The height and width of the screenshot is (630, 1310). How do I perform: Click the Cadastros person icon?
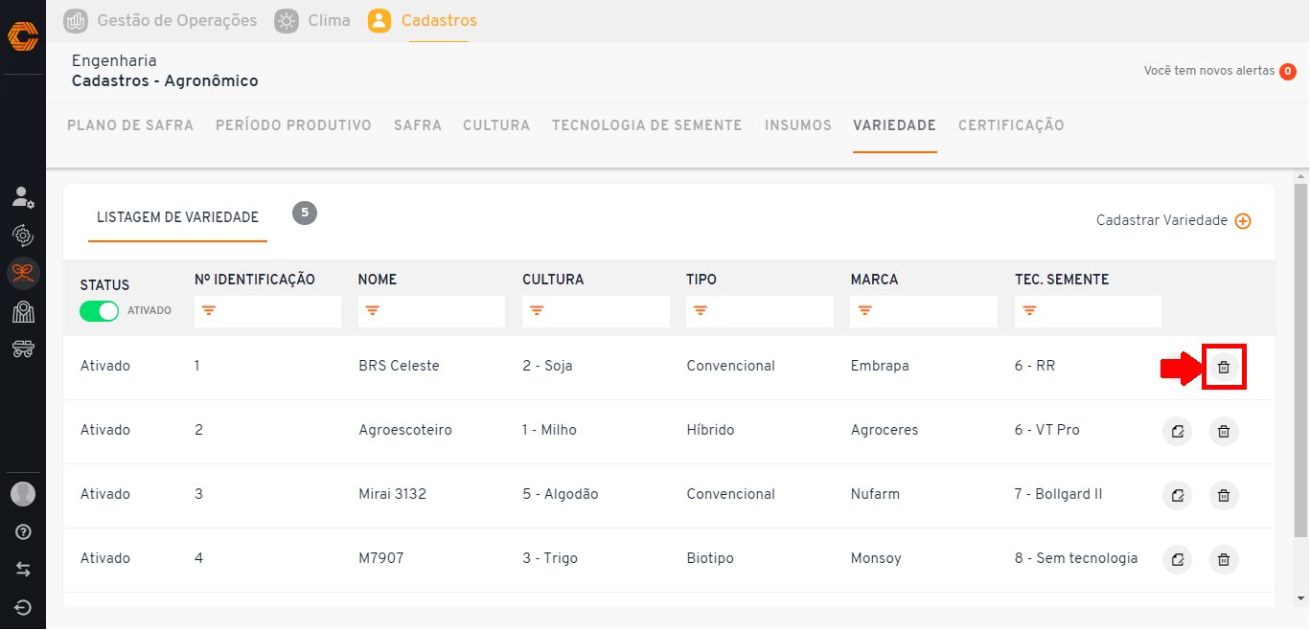379,20
